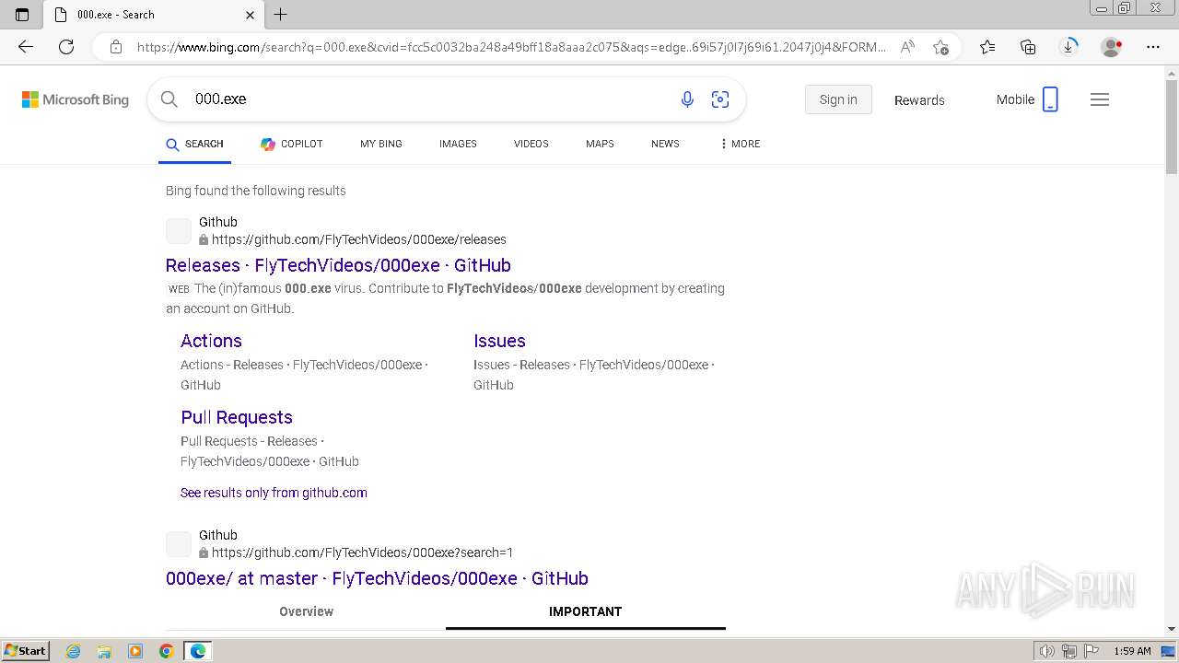Click the Action Center flag icon
This screenshot has width=1179, height=663.
pos(1091,651)
